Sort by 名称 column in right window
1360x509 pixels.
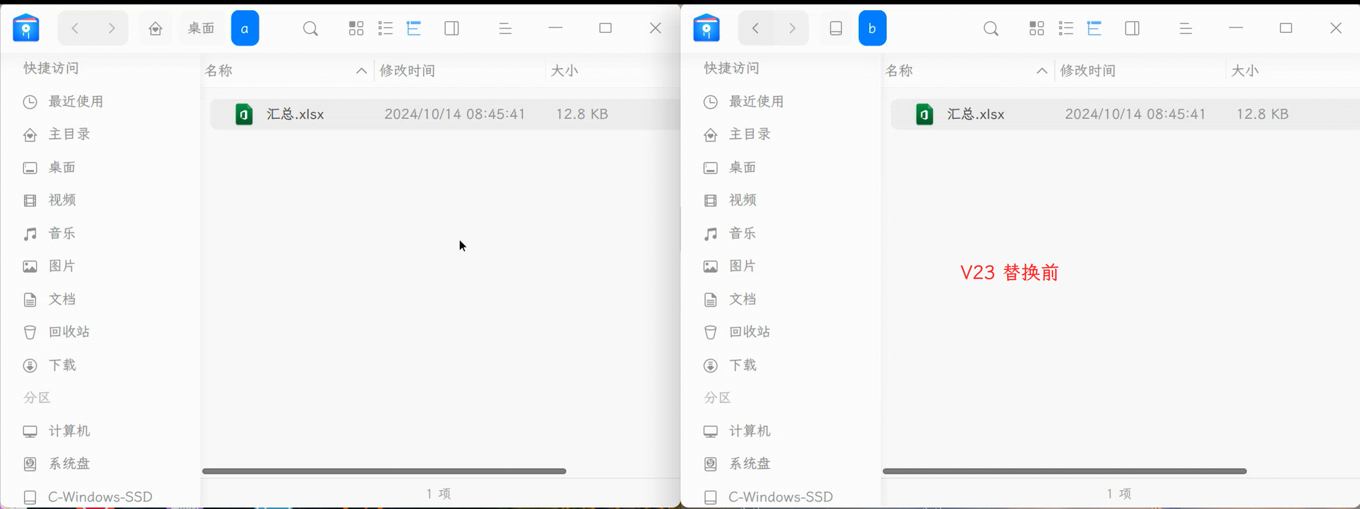(967, 71)
